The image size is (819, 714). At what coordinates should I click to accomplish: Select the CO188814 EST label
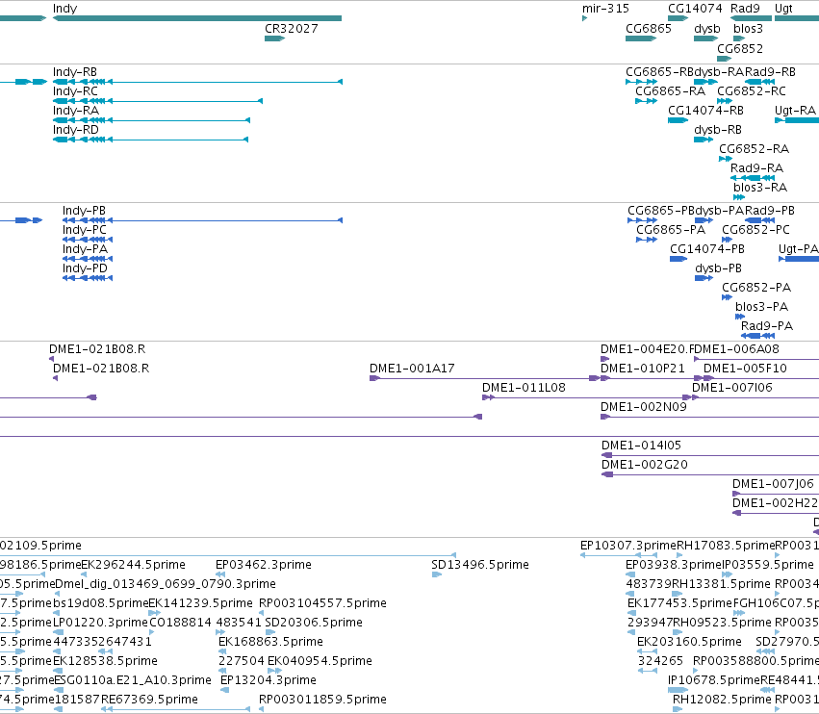[180, 624]
